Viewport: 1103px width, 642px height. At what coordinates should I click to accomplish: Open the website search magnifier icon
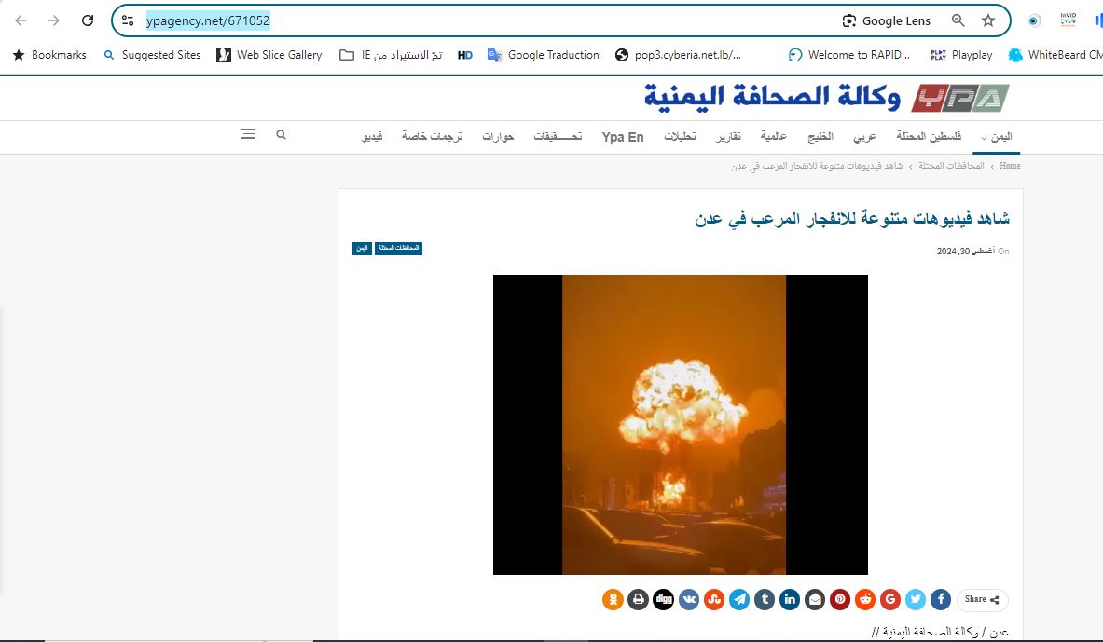[x=281, y=135]
